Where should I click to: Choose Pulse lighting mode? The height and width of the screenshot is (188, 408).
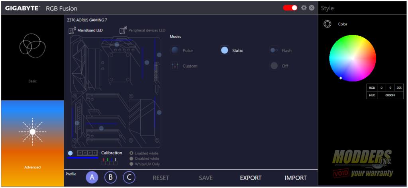point(182,51)
